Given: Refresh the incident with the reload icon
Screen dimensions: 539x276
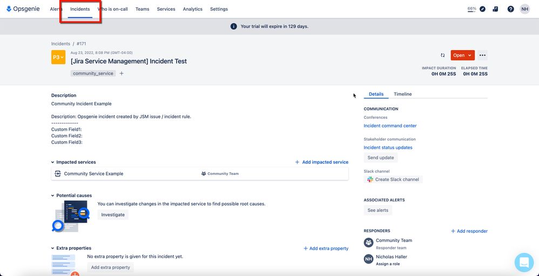Looking at the screenshot, I should (443, 55).
